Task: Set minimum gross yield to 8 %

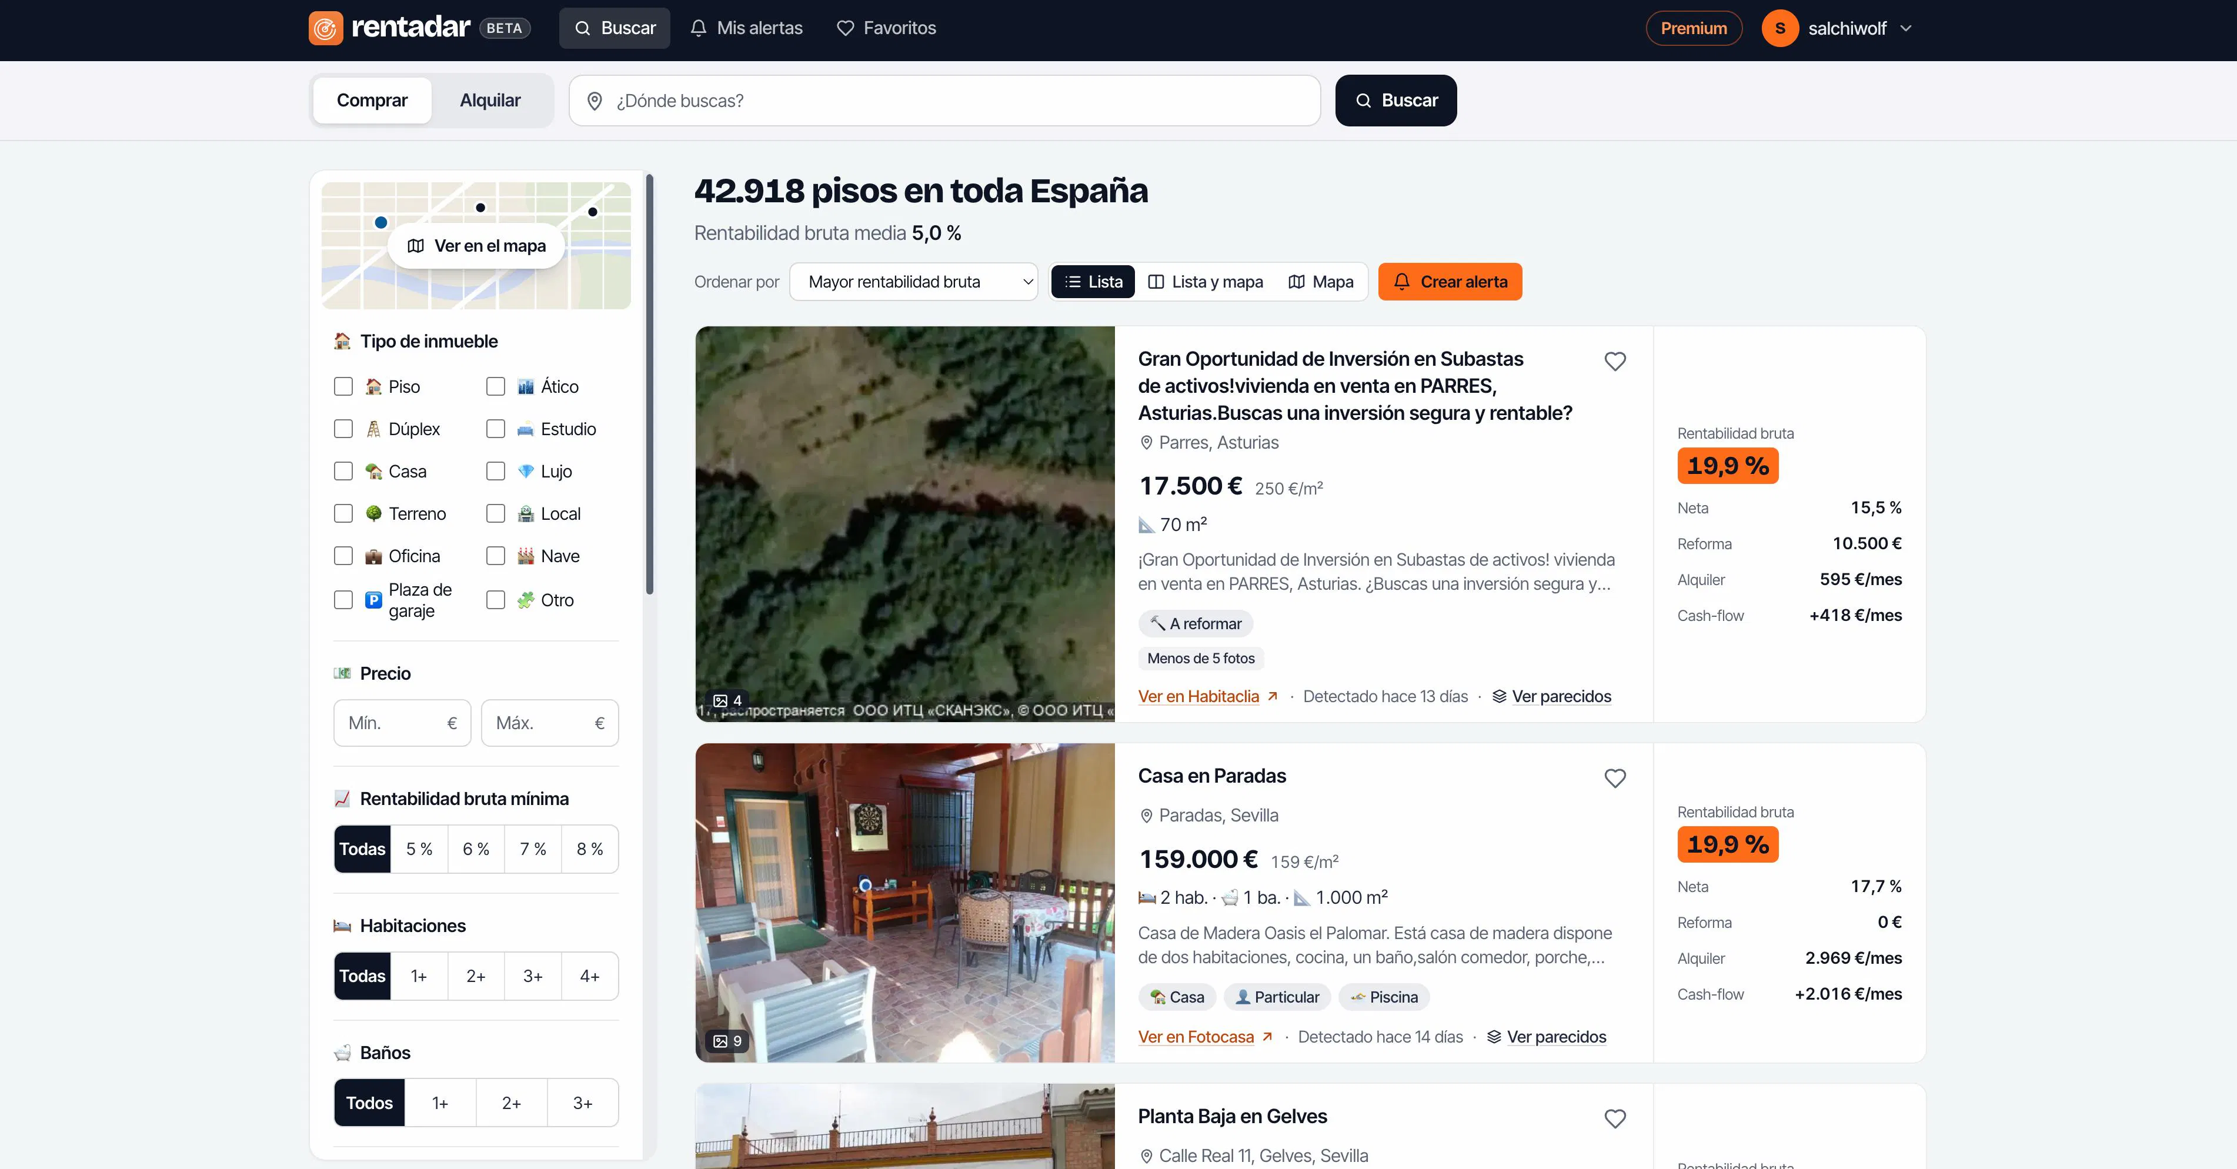Action: tap(590, 849)
